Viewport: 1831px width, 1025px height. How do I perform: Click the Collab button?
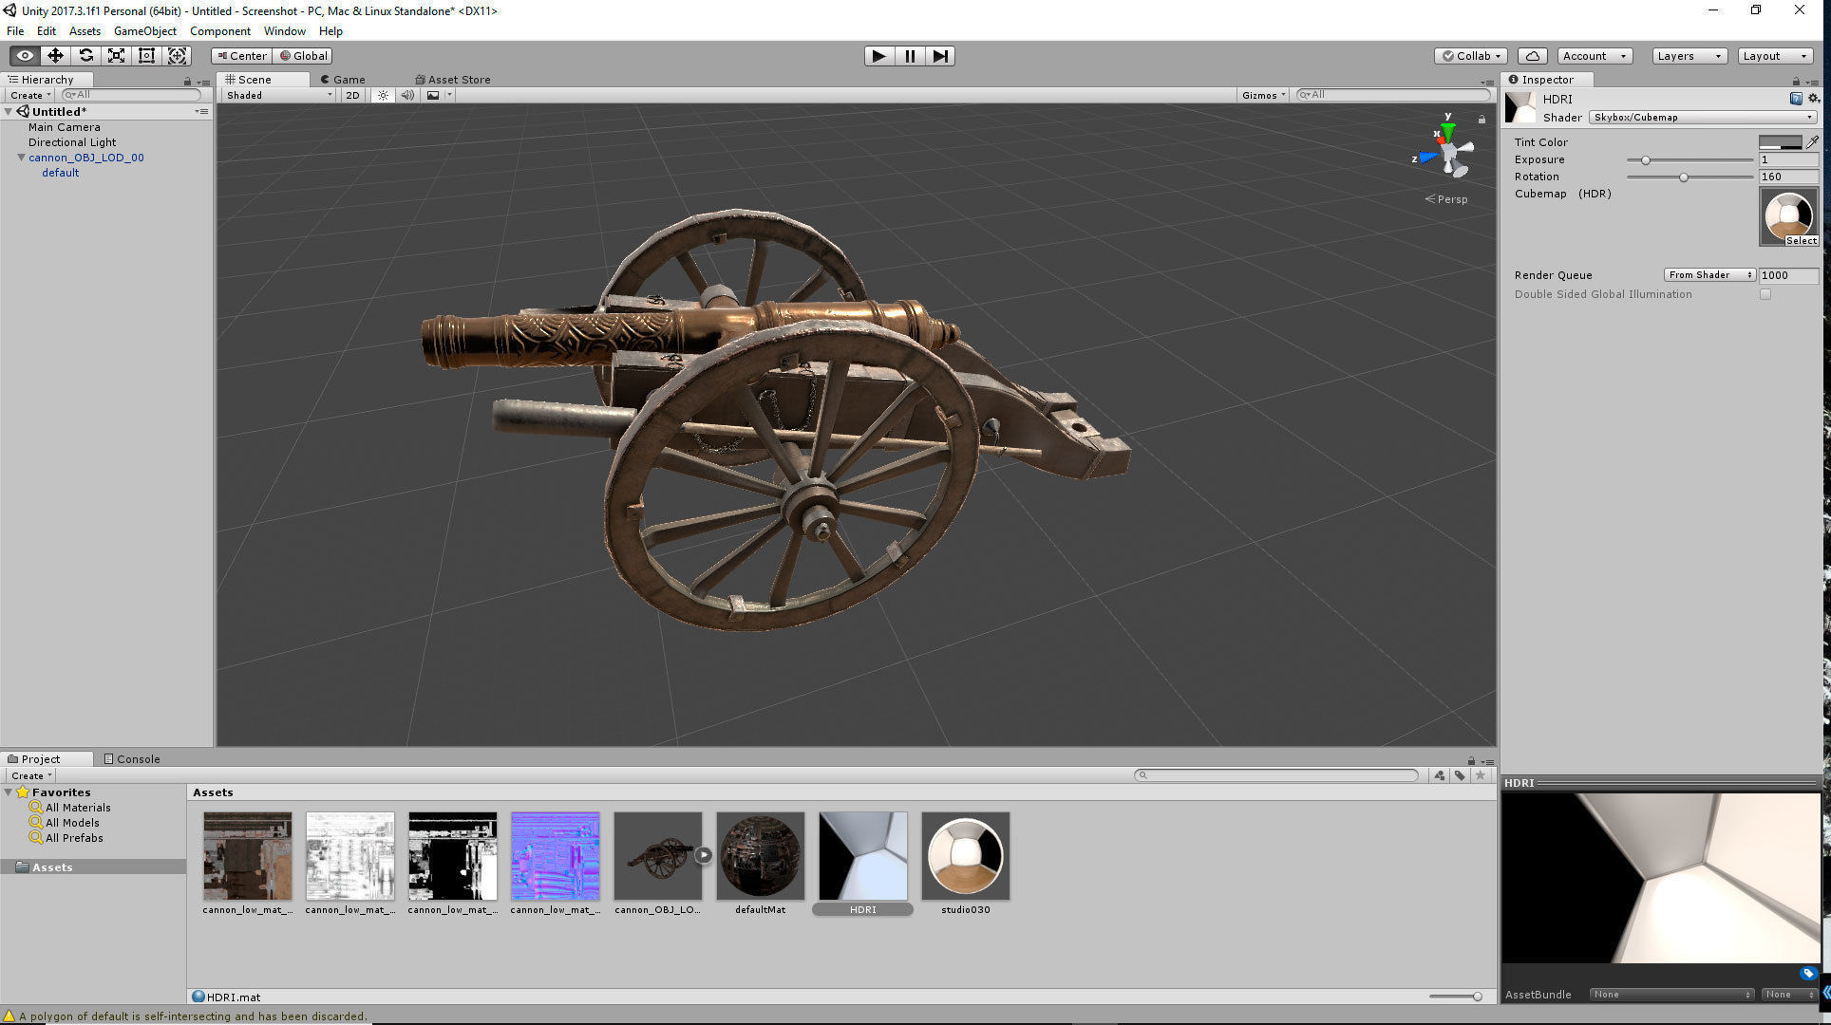[x=1468, y=55]
